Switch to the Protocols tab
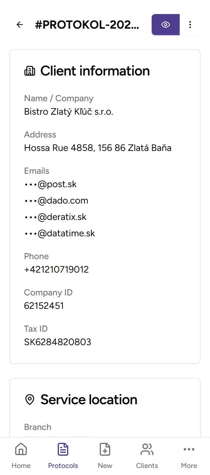Image resolution: width=210 pixels, height=475 pixels. pos(63,456)
